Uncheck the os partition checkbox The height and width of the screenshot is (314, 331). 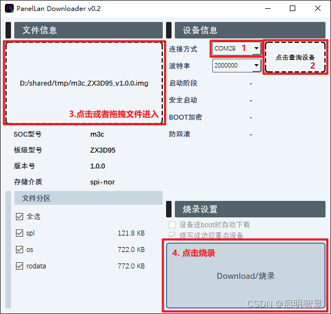point(19,250)
